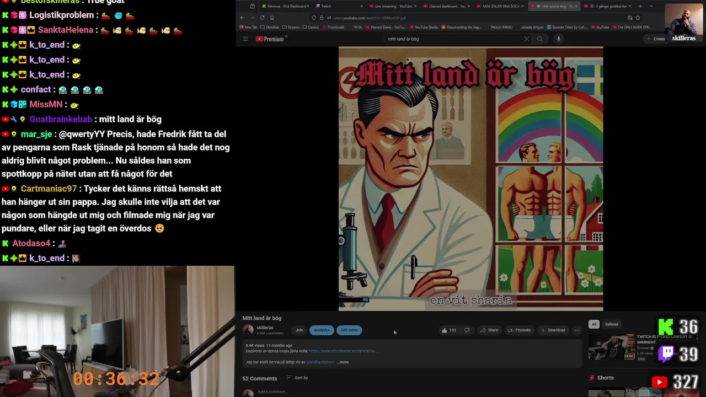
Task: Switch to Revenue - Kick Dashboard tab
Action: 286,6
